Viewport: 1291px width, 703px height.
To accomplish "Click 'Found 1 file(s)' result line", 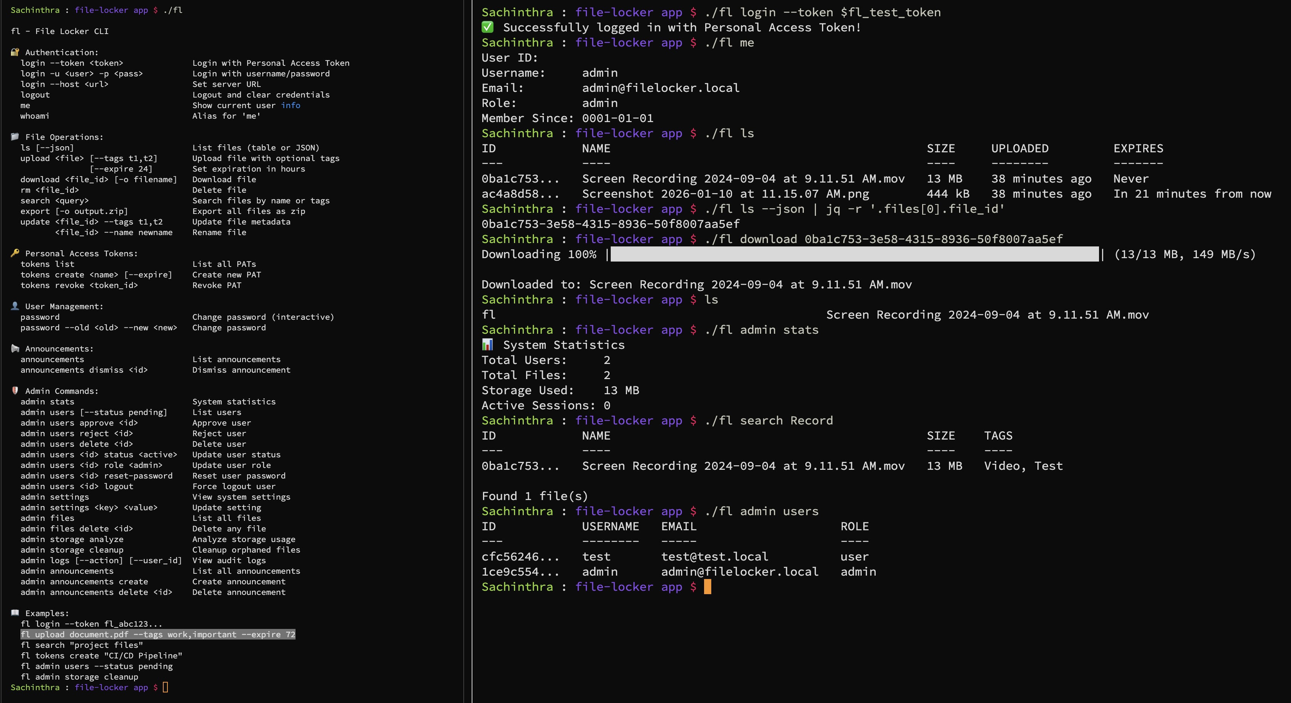I will [x=535, y=496].
